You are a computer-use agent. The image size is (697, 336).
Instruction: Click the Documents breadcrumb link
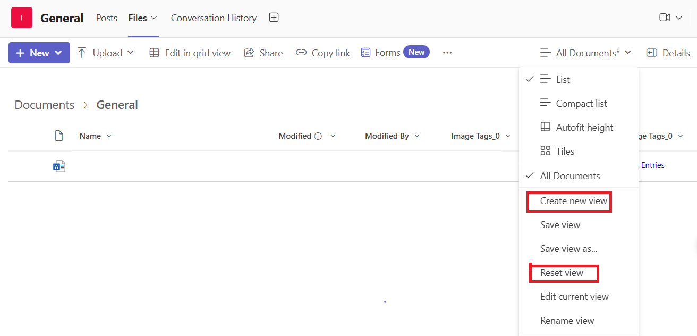tap(45, 105)
